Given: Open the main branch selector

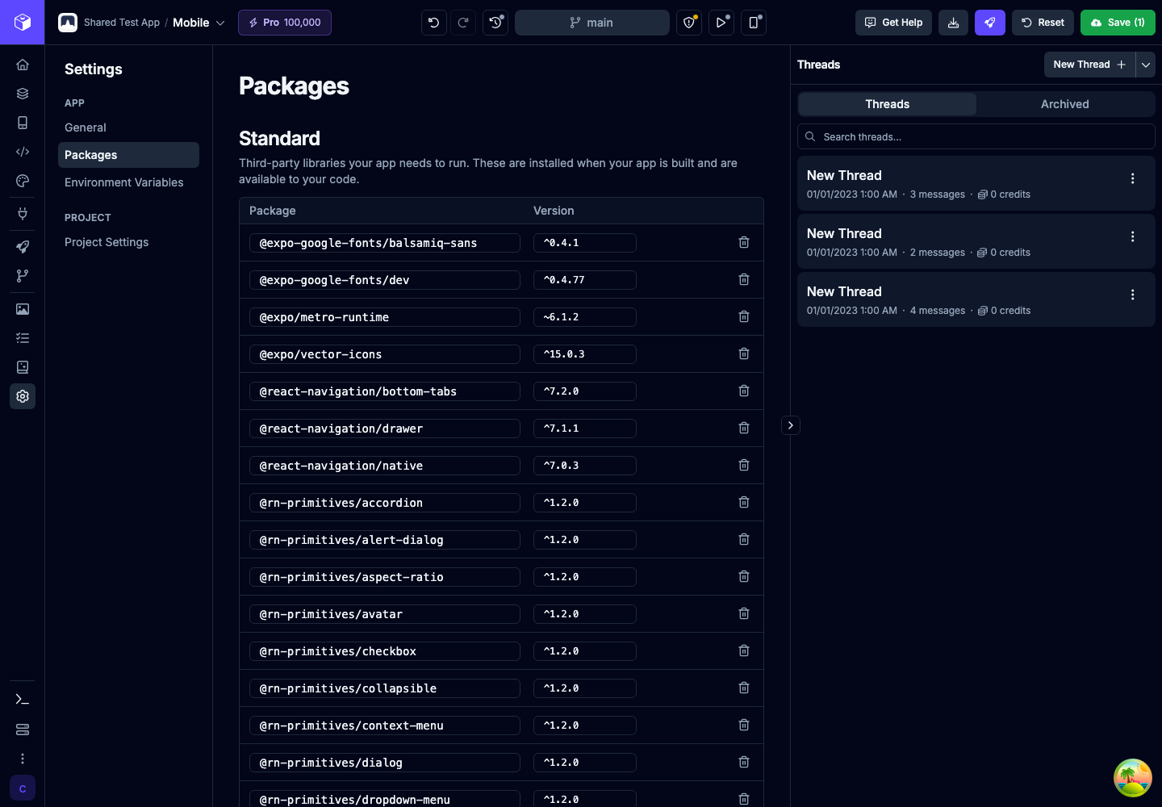Looking at the screenshot, I should pos(592,23).
